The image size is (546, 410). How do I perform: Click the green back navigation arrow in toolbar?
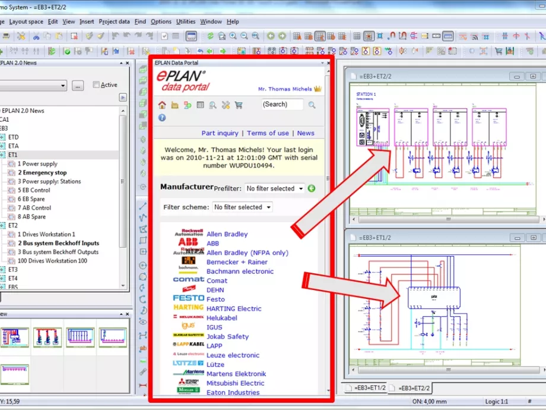click(x=271, y=36)
